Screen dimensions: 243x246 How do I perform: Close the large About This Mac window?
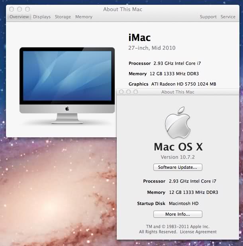click(x=12, y=9)
